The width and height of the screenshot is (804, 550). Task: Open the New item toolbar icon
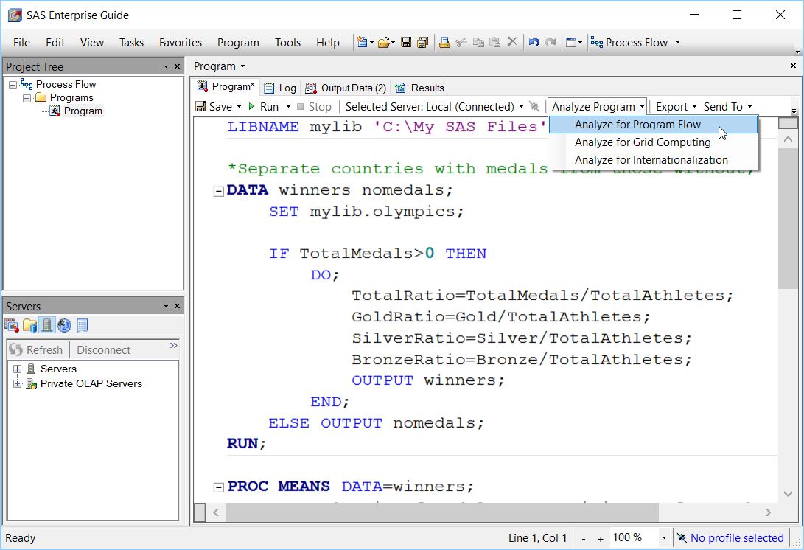(362, 42)
